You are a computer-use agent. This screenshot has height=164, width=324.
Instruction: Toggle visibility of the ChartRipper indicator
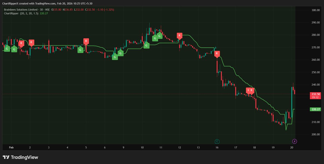coord(11,13)
